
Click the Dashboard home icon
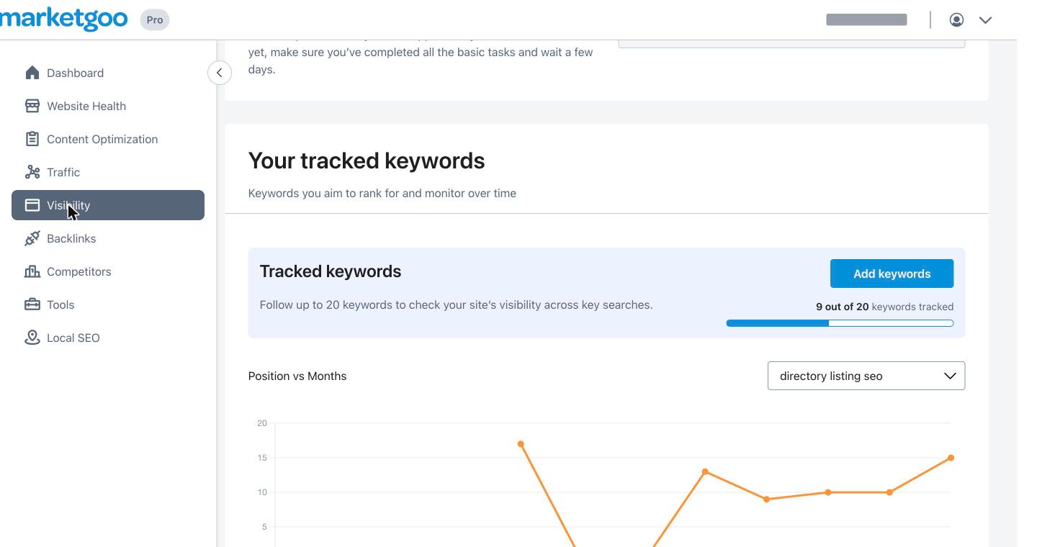point(32,73)
